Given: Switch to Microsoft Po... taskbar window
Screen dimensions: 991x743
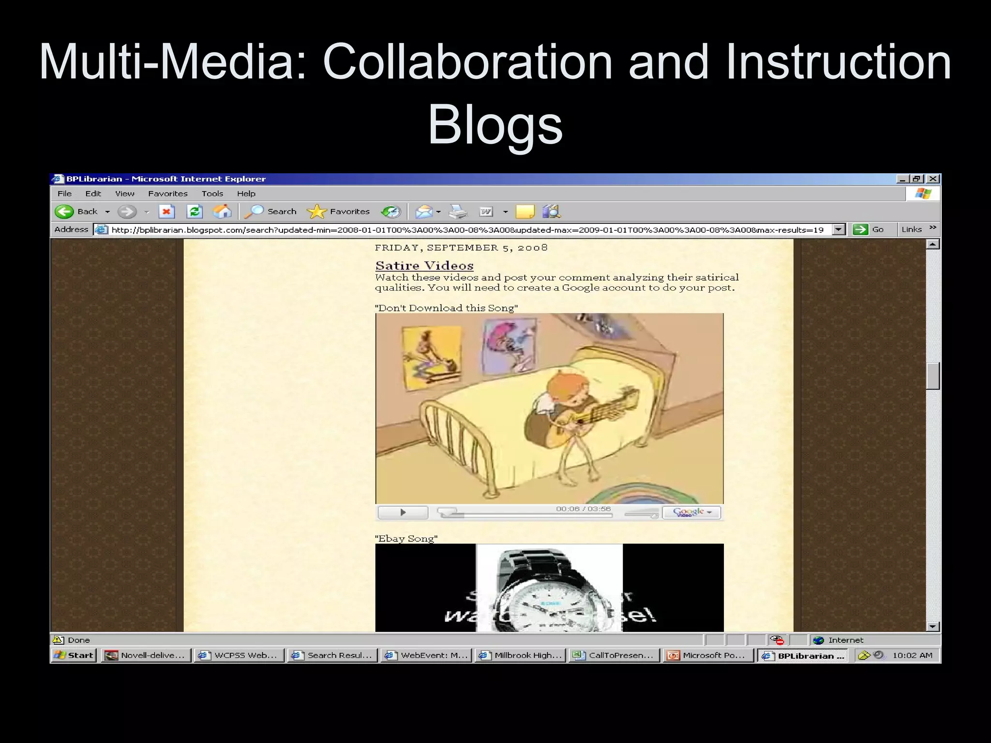Looking at the screenshot, I should click(708, 655).
